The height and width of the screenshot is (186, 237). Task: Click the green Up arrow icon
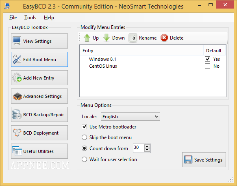[87, 38]
